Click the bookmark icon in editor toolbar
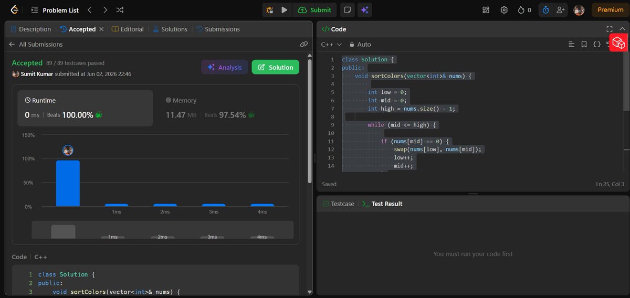 [x=584, y=45]
